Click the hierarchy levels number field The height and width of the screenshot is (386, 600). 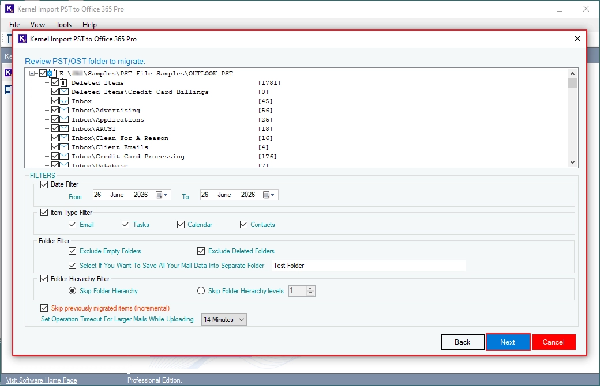point(297,291)
